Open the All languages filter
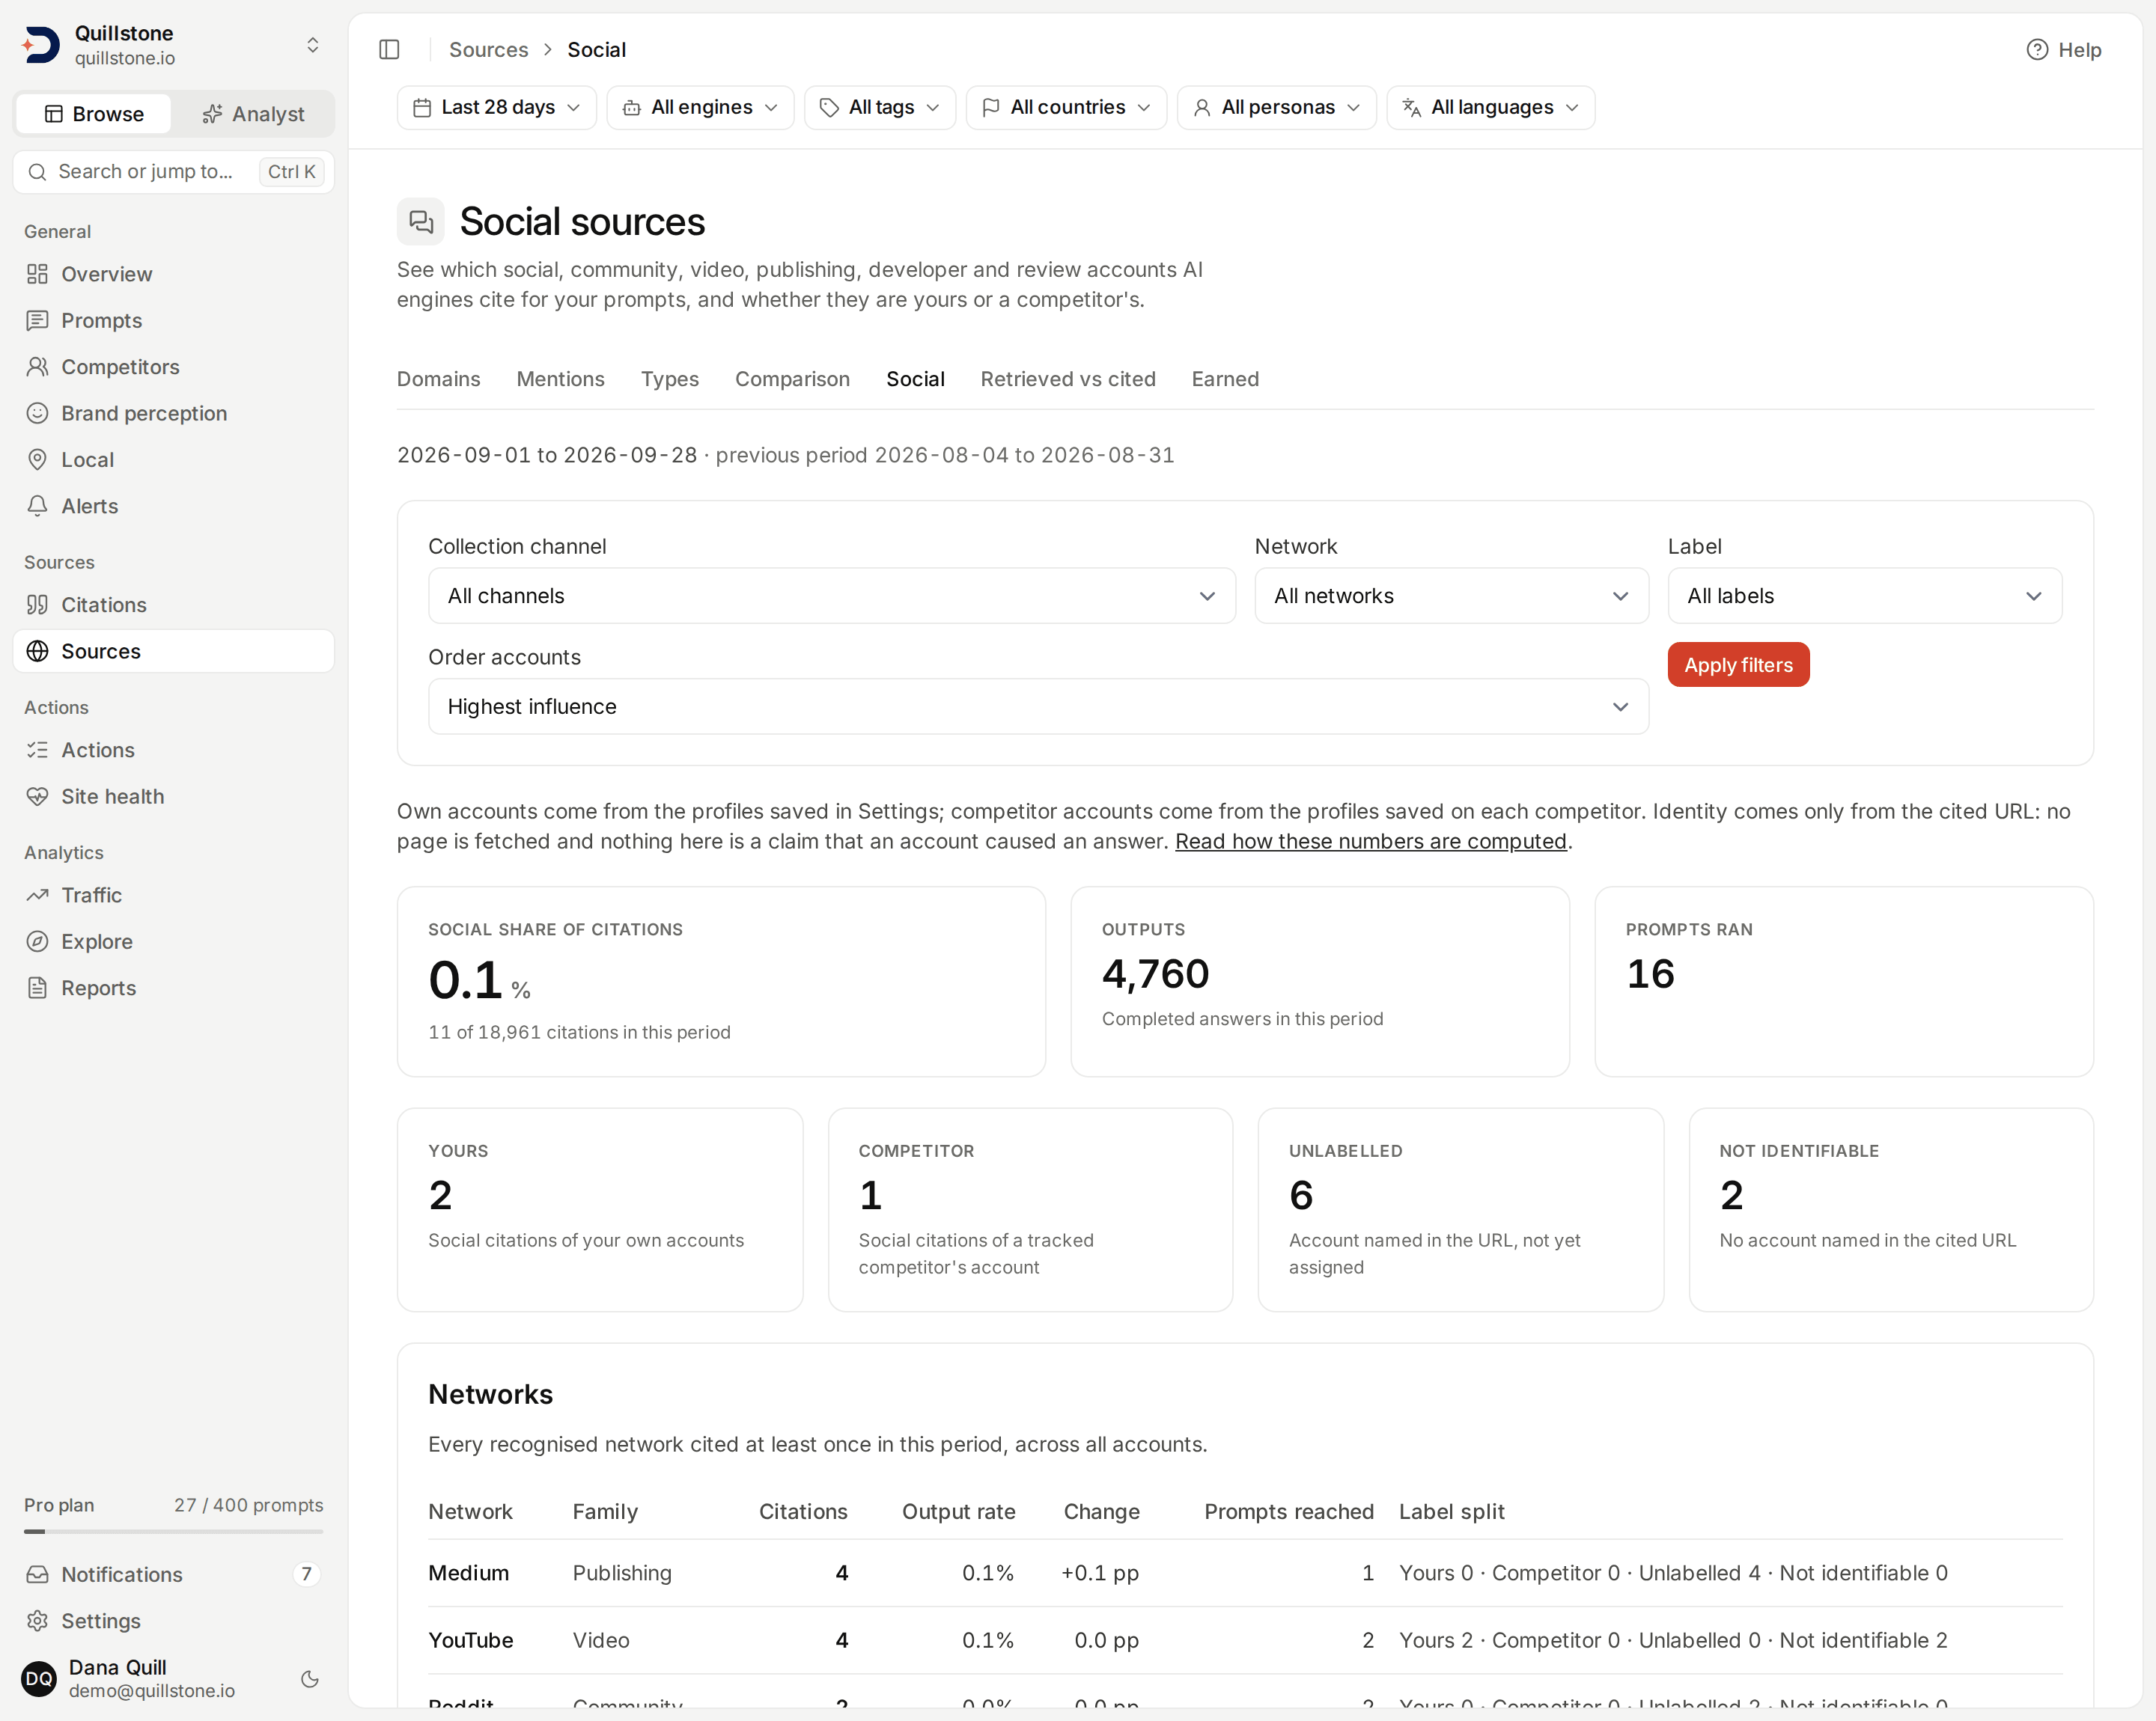The height and width of the screenshot is (1721, 2156). tap(1491, 107)
